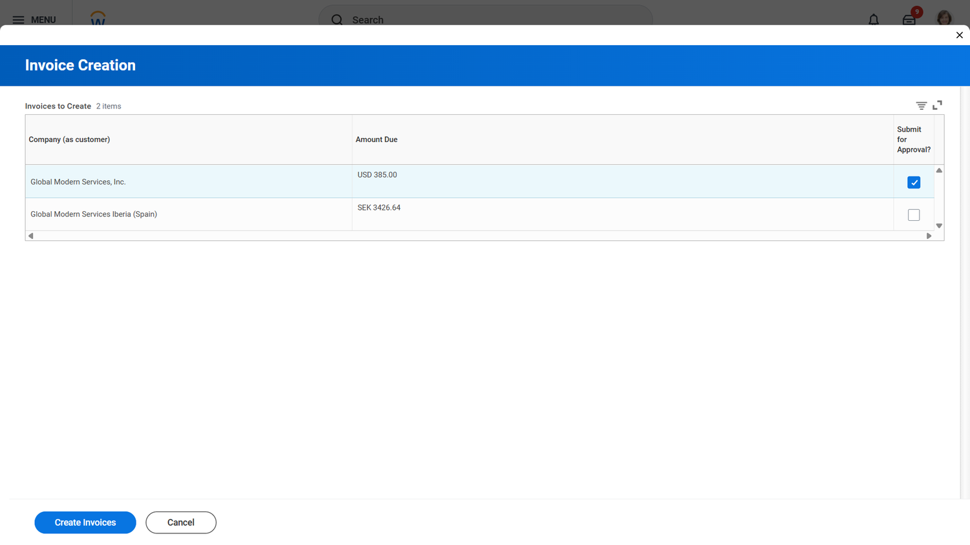The image size is (970, 545).
Task: Click inside the Search field
Action: pyautogui.click(x=453, y=20)
